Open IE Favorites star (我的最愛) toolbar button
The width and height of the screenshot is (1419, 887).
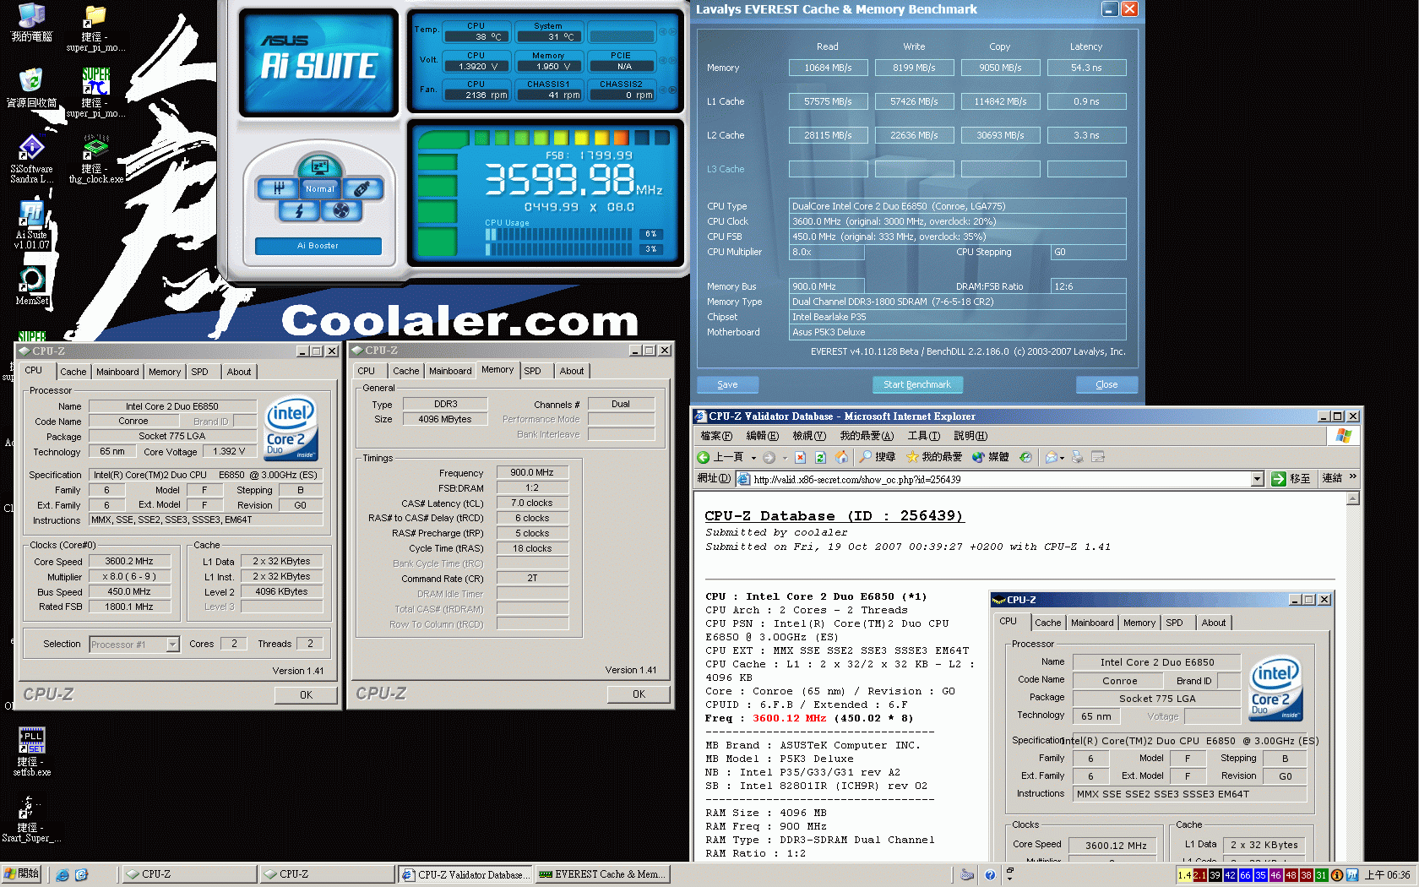[x=934, y=457]
